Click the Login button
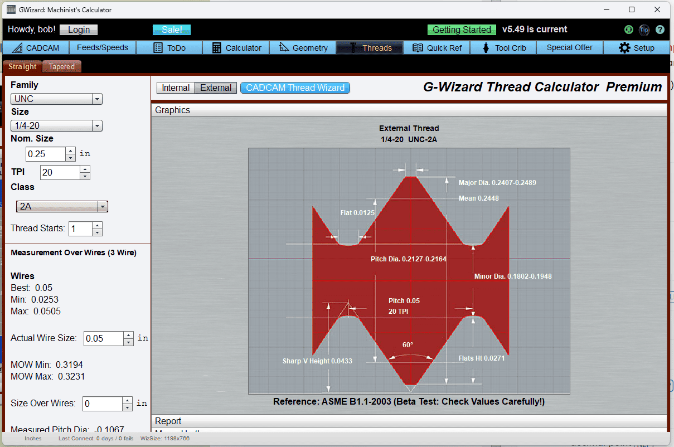674x447 pixels. [78, 30]
